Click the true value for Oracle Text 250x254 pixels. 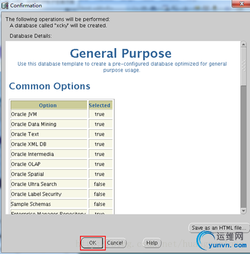(99, 134)
